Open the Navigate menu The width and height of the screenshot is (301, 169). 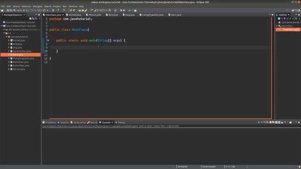point(38,6)
